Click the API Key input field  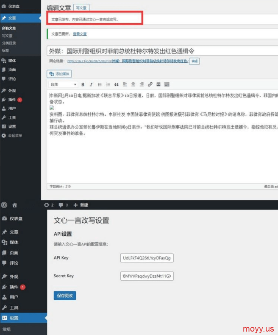coord(147,258)
